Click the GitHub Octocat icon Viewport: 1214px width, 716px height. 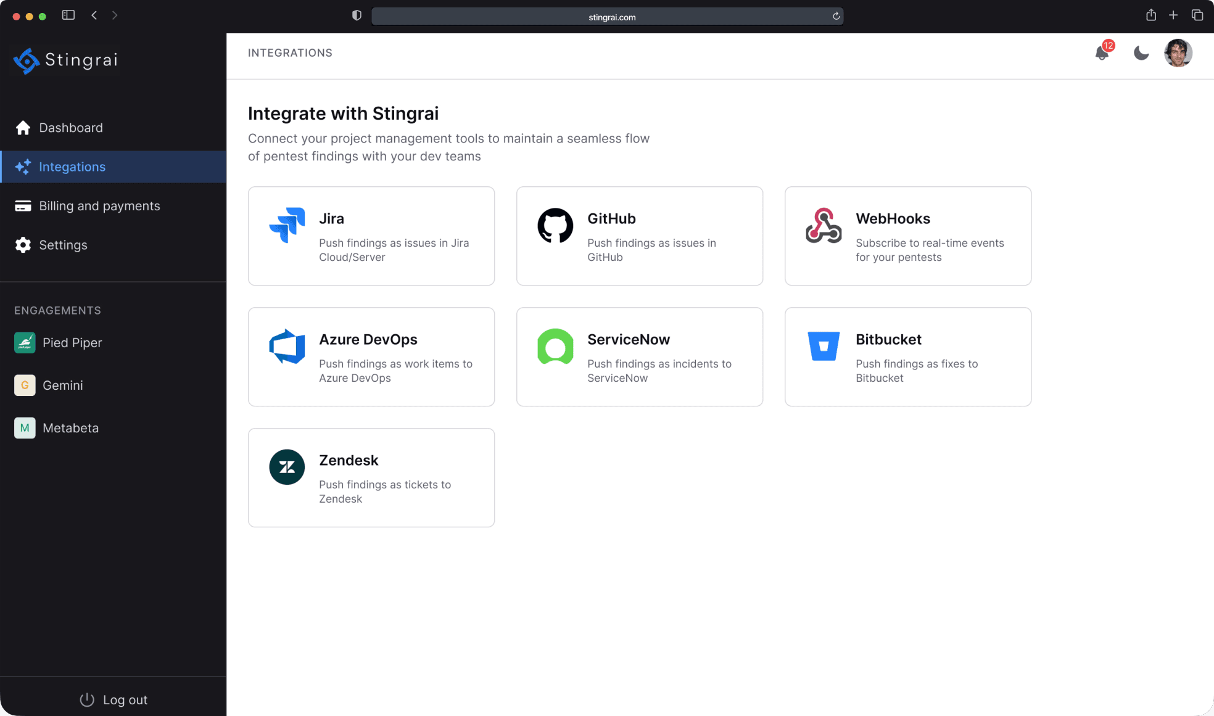[x=555, y=225]
